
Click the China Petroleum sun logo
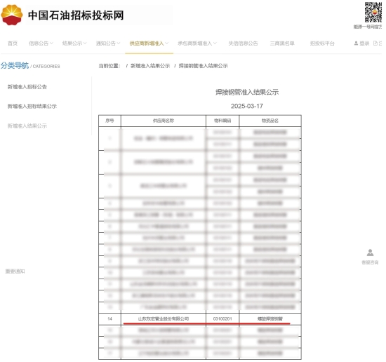coord(12,15)
